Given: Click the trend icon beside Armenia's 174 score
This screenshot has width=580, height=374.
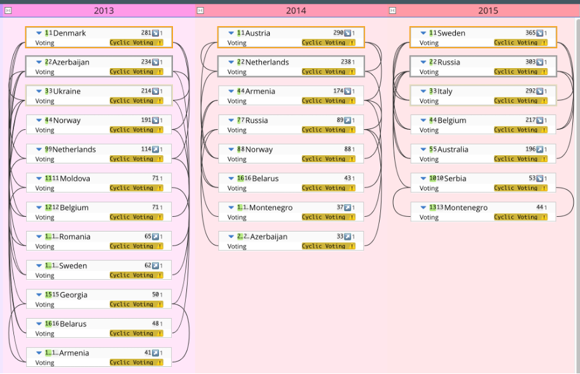Looking at the screenshot, I should click(347, 91).
